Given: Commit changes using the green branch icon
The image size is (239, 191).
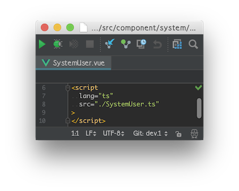Looking at the screenshot, I should pyautogui.click(x=125, y=44).
